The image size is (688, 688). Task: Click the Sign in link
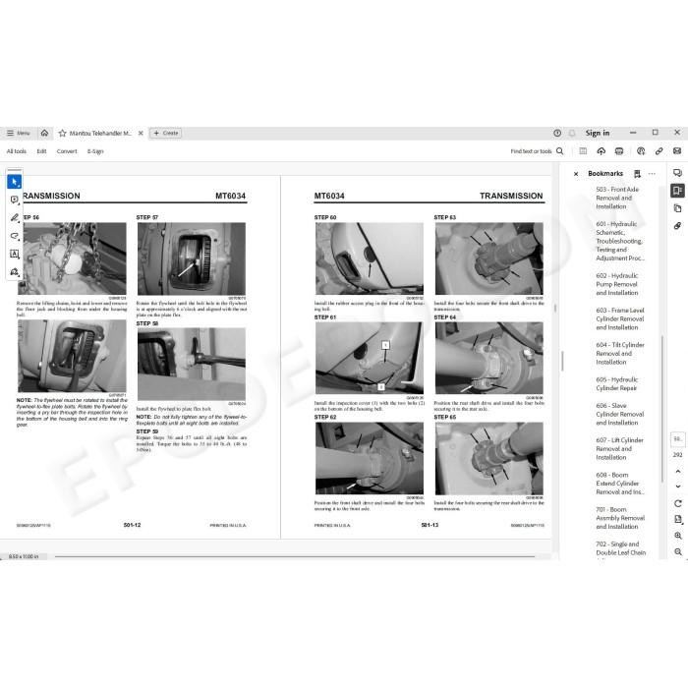pos(598,133)
